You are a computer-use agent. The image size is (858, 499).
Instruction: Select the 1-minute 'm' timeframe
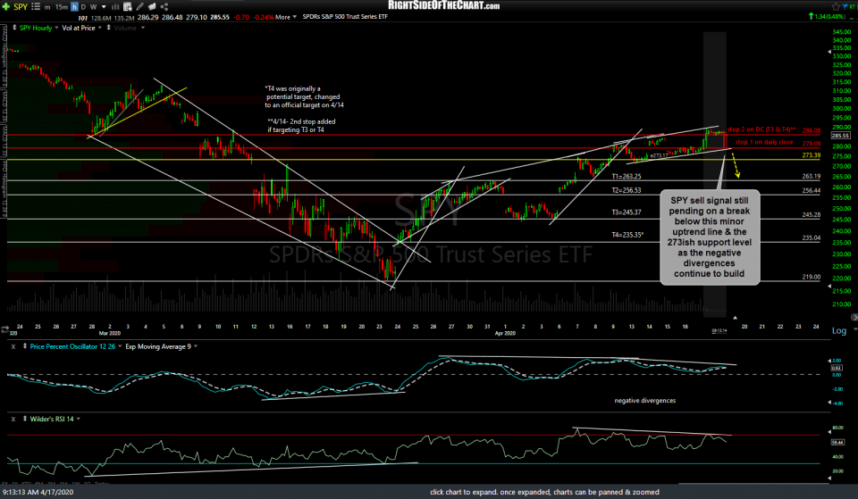[x=47, y=7]
